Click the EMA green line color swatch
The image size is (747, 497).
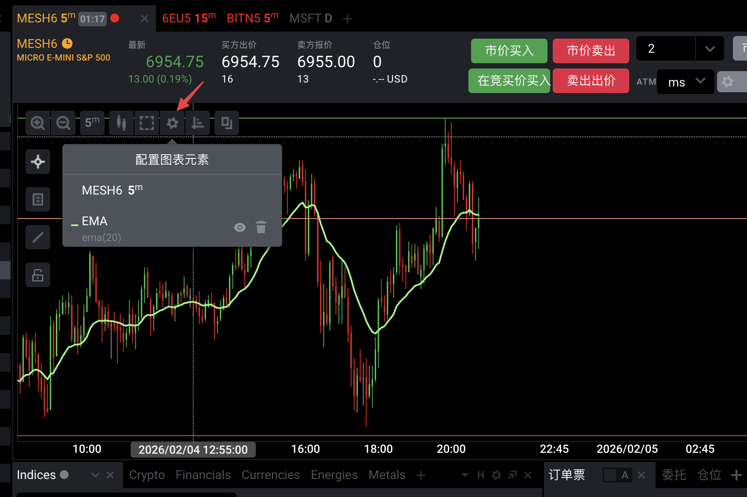(75, 225)
